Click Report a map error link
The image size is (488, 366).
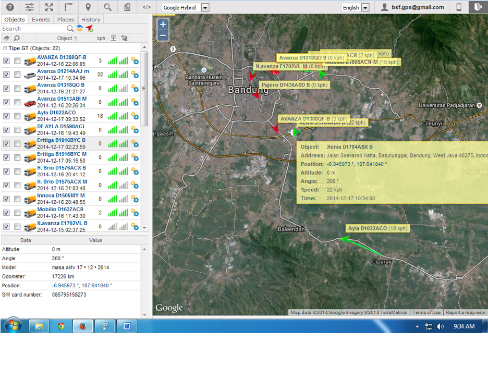point(466,312)
